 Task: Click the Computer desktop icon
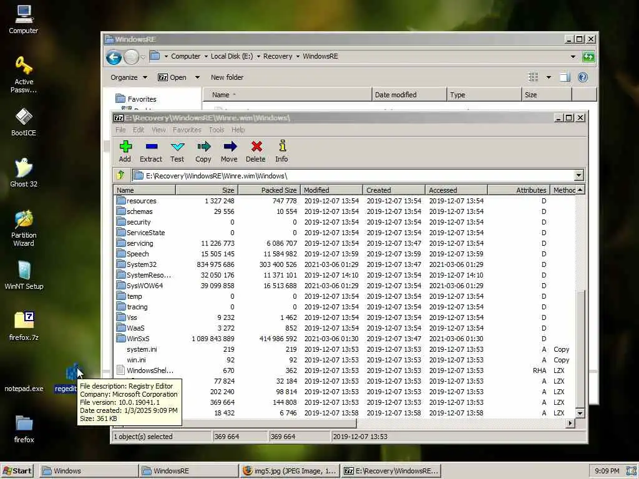tap(24, 19)
